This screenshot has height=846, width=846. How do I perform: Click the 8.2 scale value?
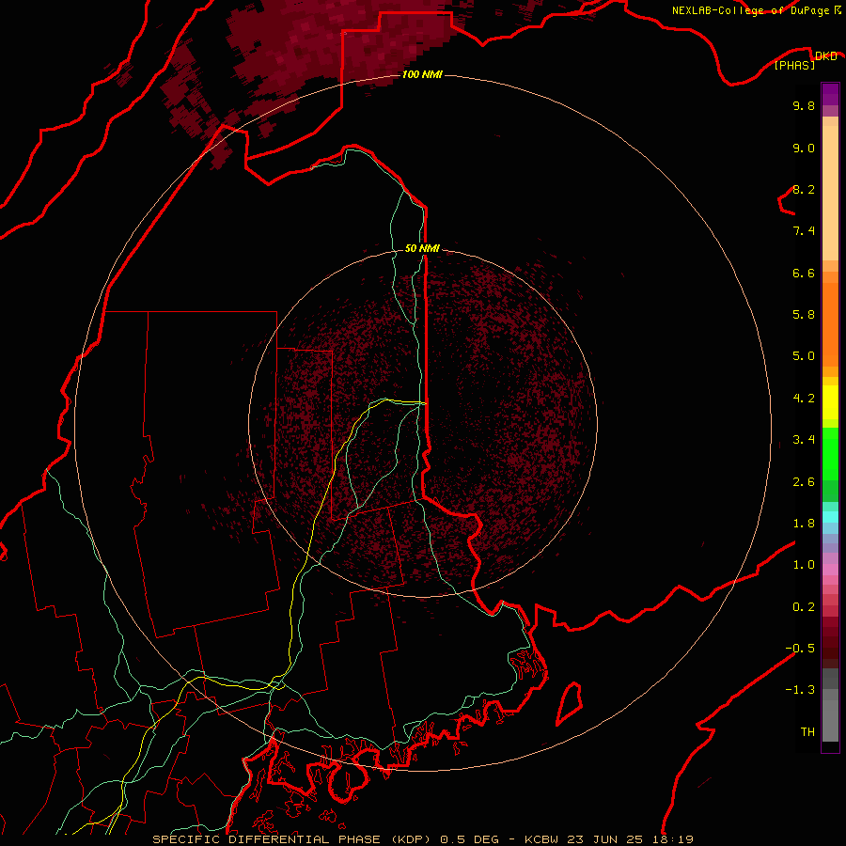[804, 189]
